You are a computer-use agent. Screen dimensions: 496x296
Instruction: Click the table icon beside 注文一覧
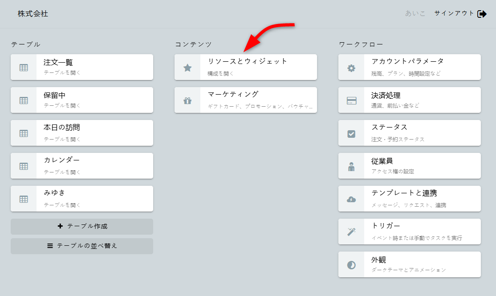pyautogui.click(x=24, y=68)
